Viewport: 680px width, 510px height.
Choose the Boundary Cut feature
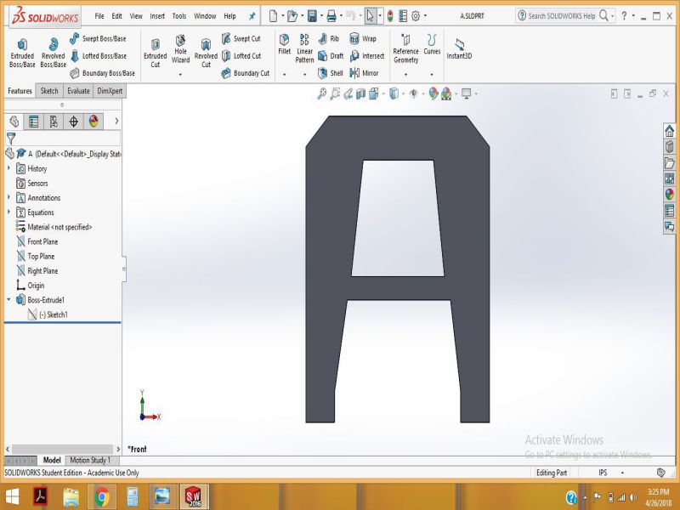pos(246,73)
